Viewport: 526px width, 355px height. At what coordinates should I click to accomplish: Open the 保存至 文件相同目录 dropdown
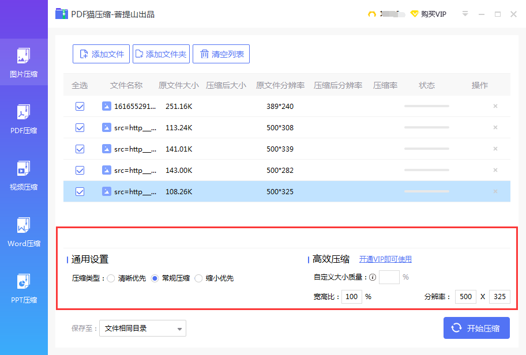coord(142,328)
